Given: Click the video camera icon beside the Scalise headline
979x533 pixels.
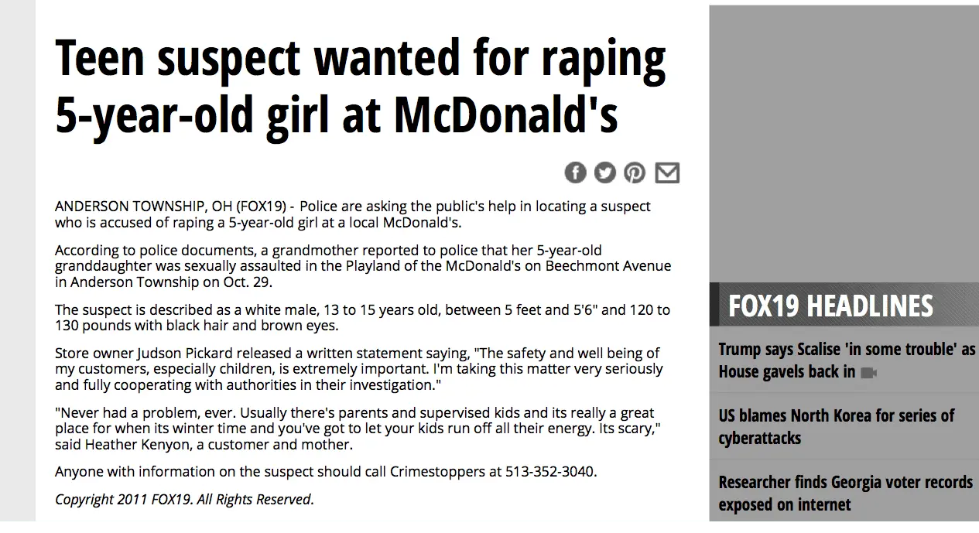Looking at the screenshot, I should click(869, 373).
